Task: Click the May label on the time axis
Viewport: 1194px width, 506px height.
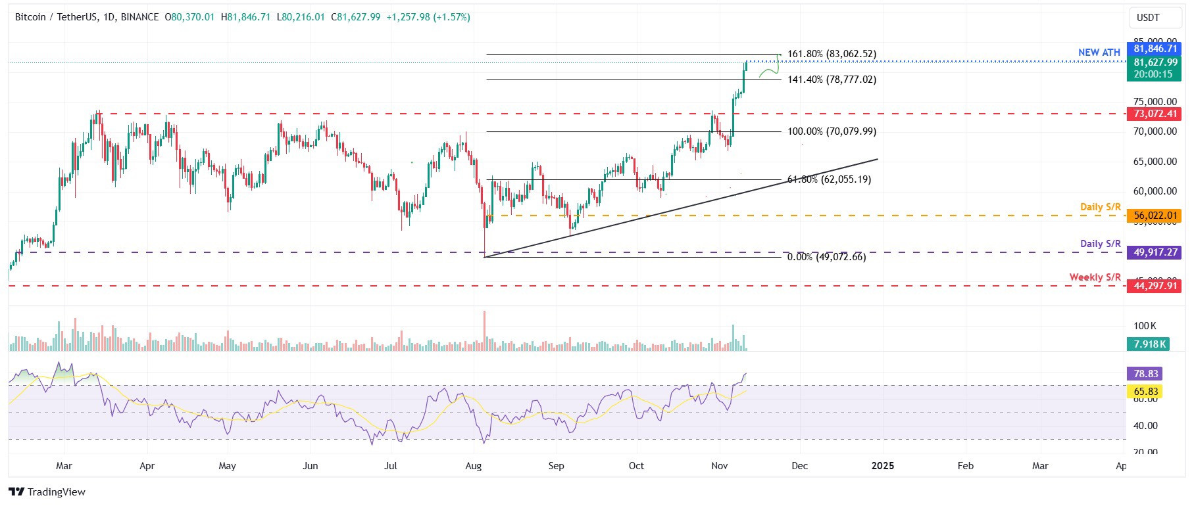Action: click(x=227, y=466)
